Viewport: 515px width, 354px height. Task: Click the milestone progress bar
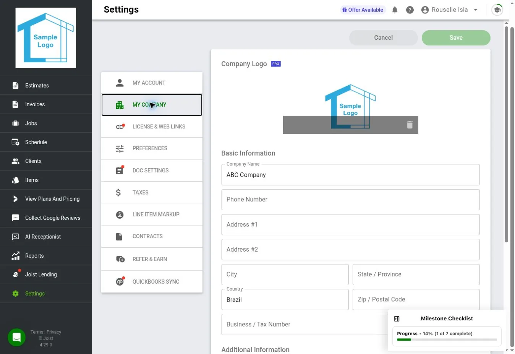[x=447, y=339]
